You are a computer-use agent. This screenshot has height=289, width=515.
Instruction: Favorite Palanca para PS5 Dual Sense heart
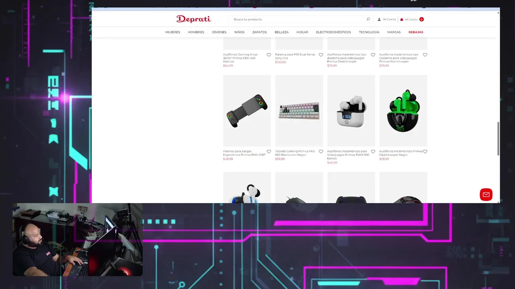(x=321, y=55)
